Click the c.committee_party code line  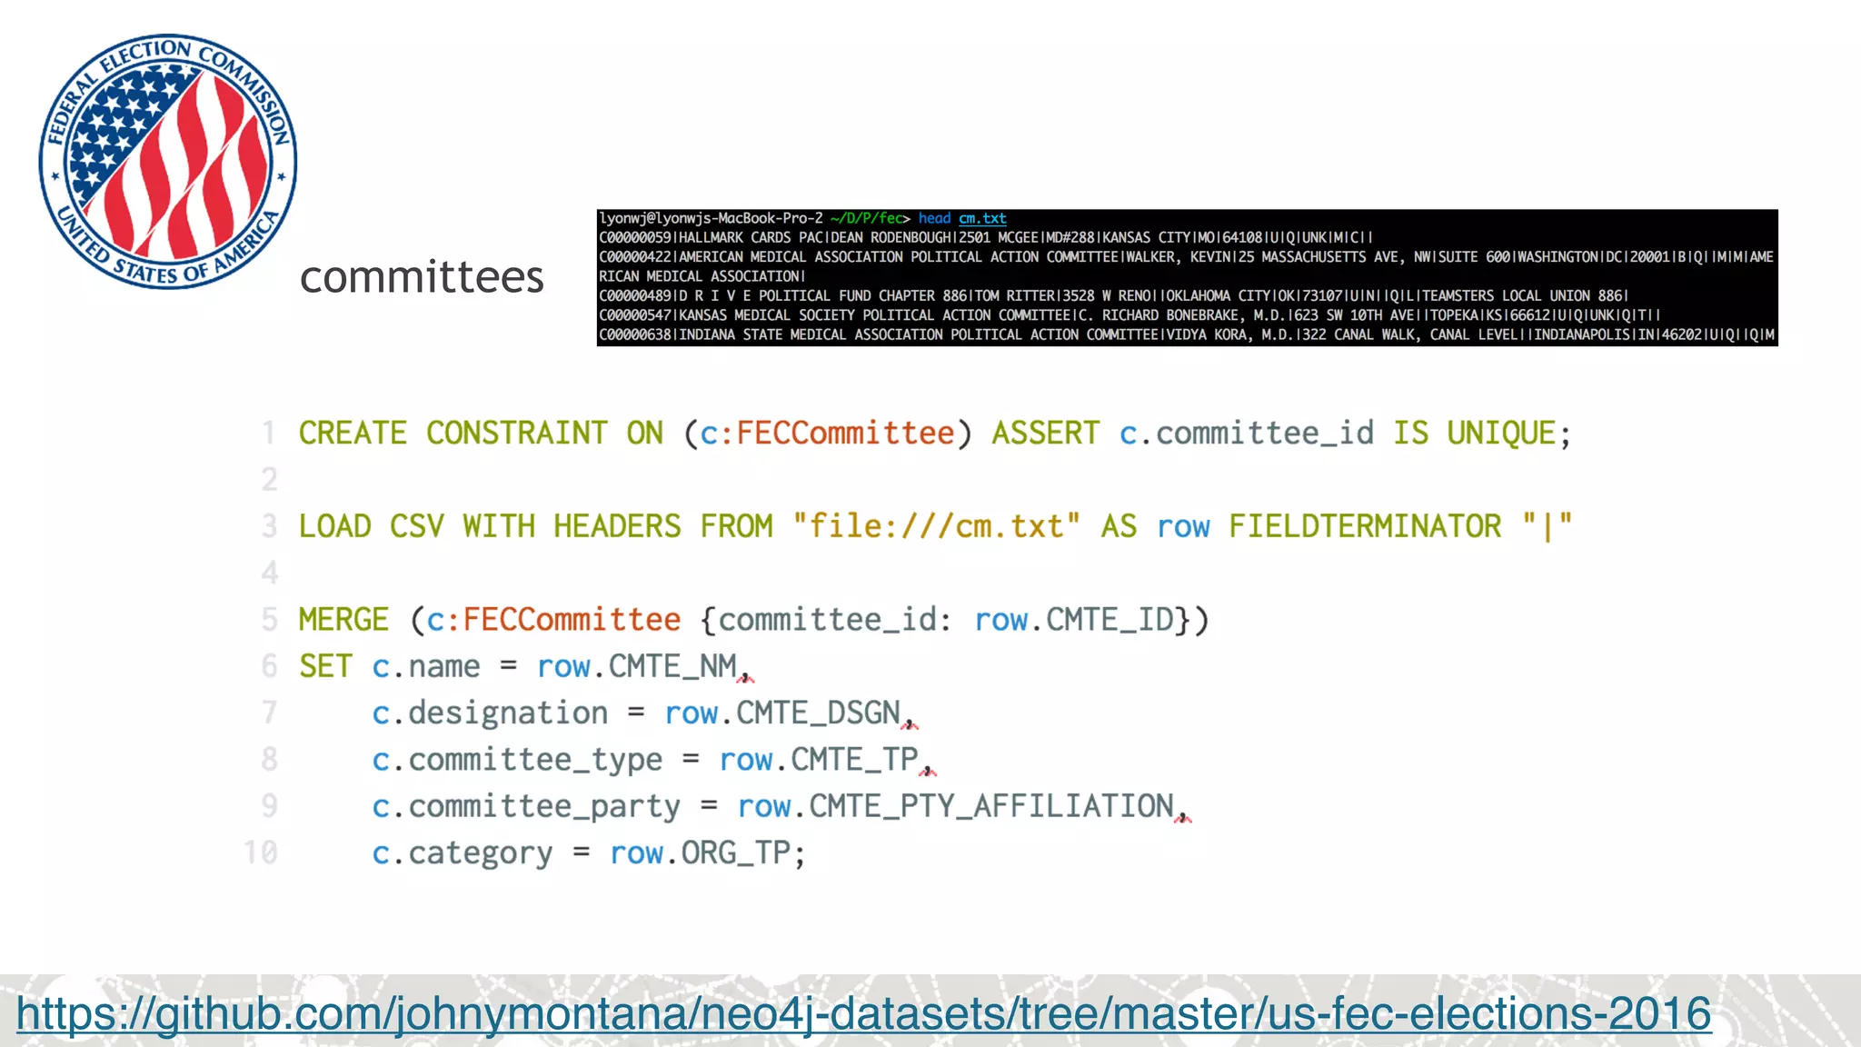(781, 806)
